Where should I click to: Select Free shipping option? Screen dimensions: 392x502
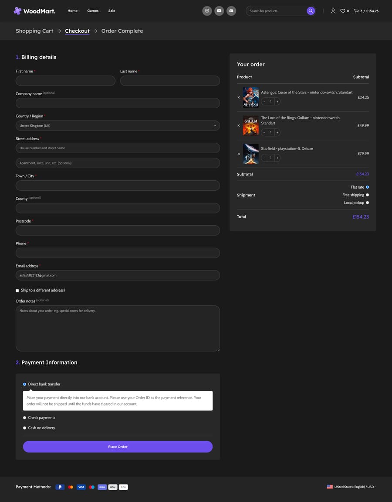click(x=368, y=195)
